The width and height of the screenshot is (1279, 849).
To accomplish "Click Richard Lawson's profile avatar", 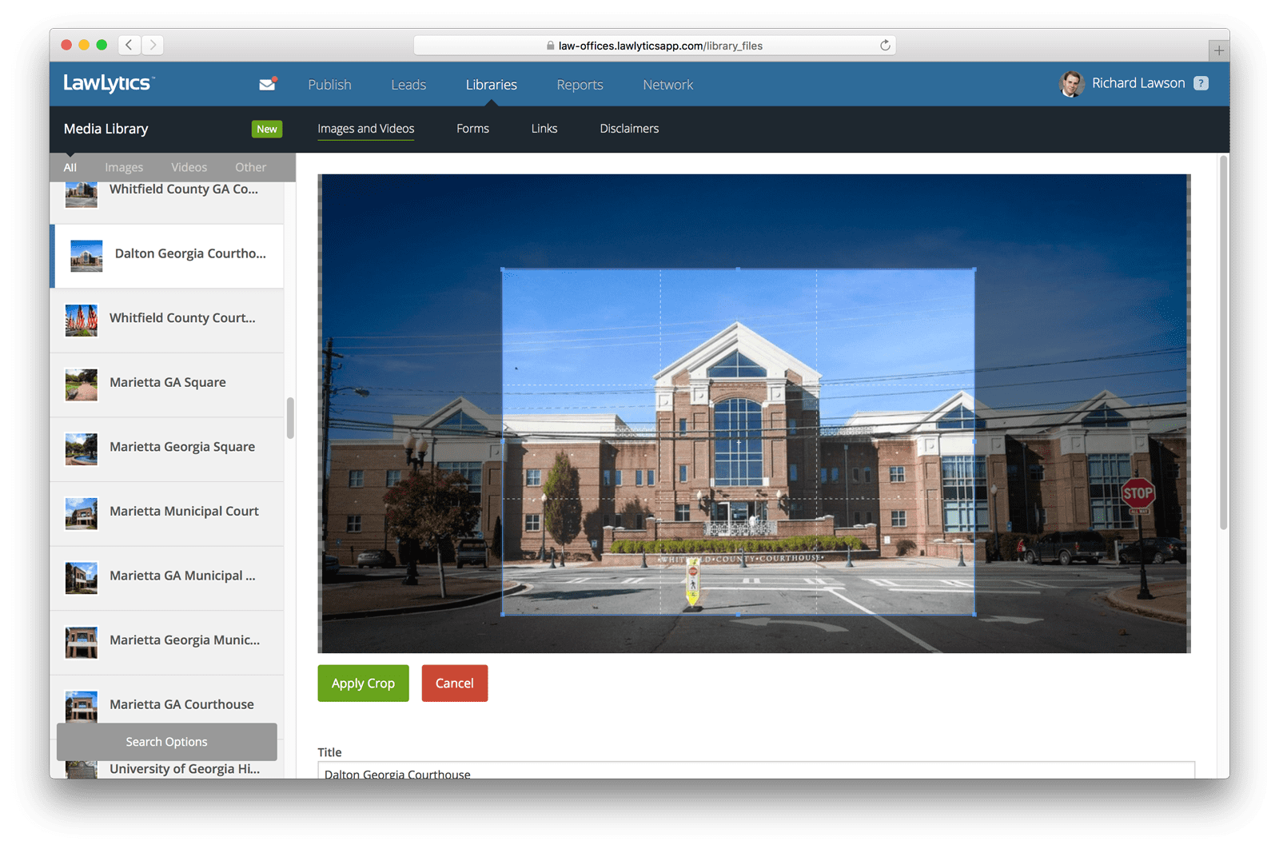I will pyautogui.click(x=1072, y=83).
